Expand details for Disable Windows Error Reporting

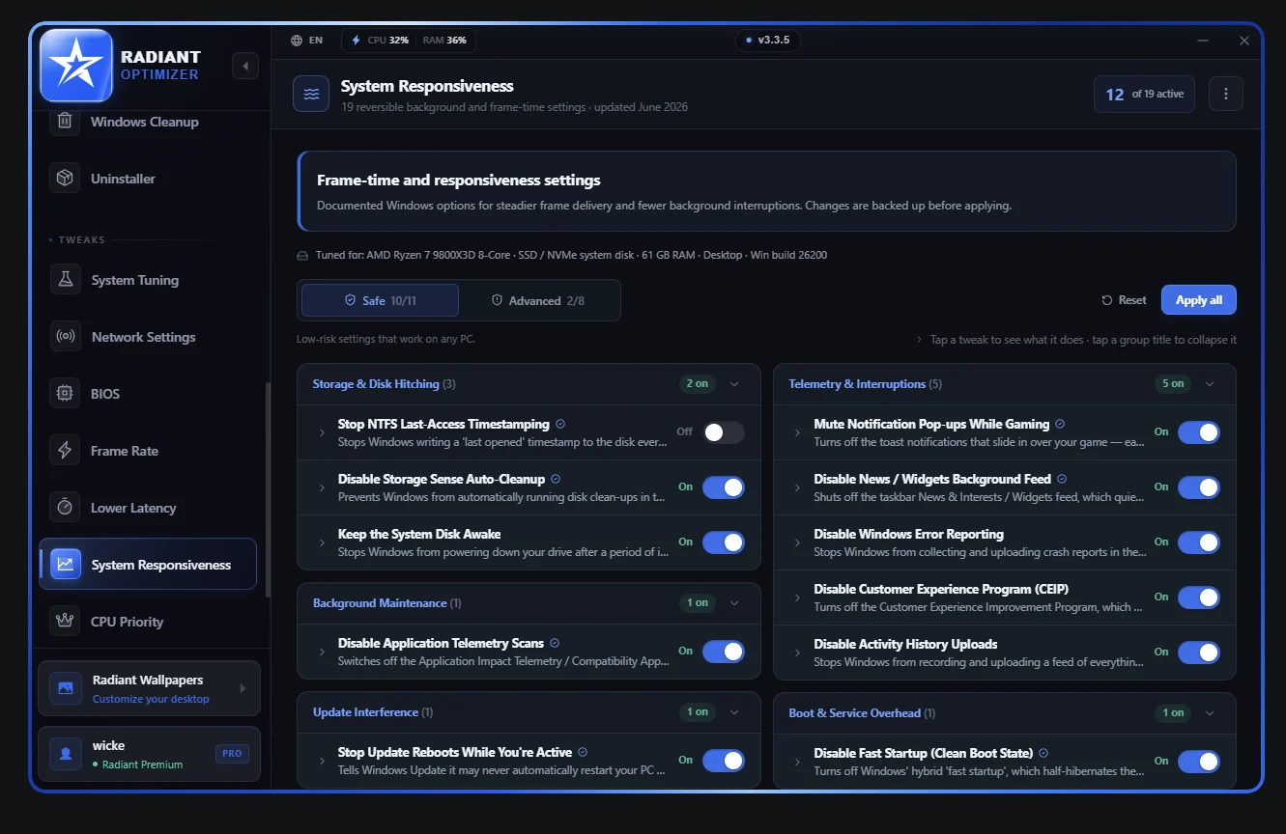797,542
